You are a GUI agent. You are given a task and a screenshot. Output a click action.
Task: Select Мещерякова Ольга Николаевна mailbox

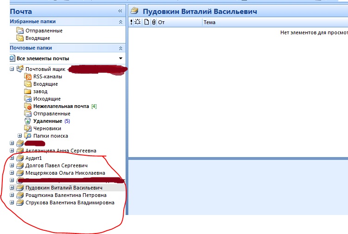click(x=65, y=173)
